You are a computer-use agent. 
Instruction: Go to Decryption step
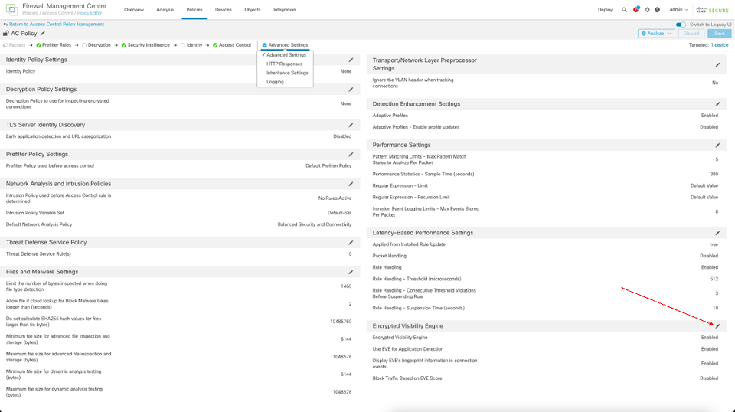point(96,45)
